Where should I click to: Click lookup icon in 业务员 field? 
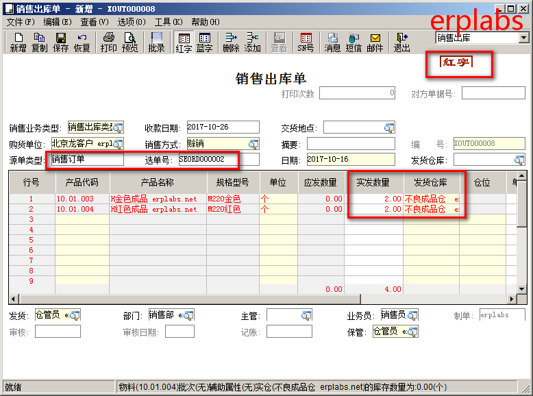click(412, 315)
